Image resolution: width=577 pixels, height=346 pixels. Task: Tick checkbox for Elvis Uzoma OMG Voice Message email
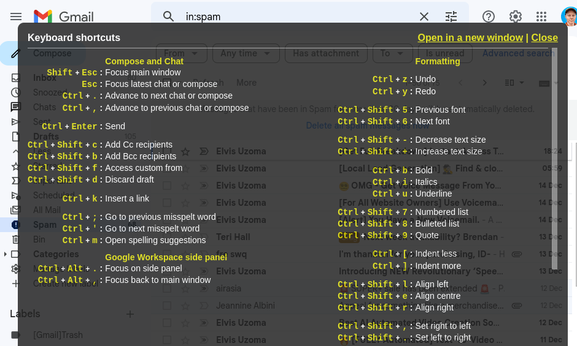[167, 186]
